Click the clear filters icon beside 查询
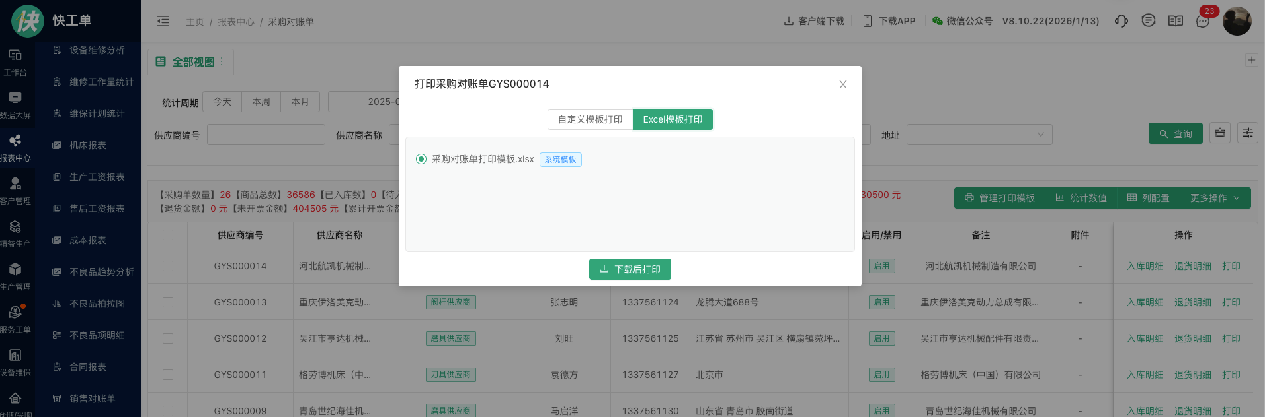The height and width of the screenshot is (417, 1265). (x=1220, y=133)
